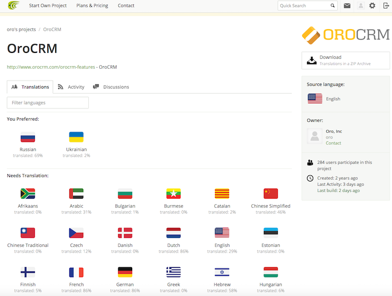
Task: Download translations in a ZIP archive
Action: 346,60
